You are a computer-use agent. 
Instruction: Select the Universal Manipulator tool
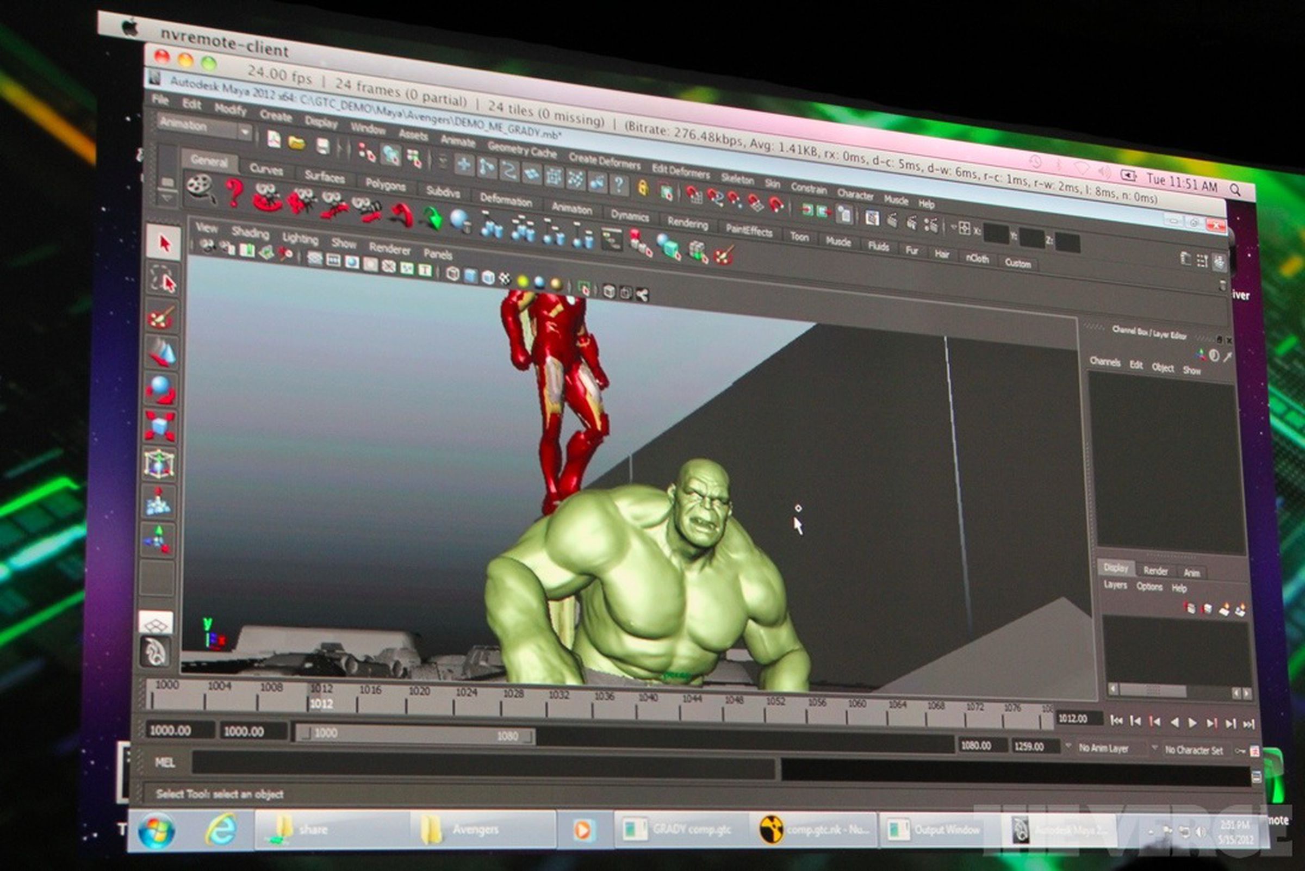click(x=159, y=463)
